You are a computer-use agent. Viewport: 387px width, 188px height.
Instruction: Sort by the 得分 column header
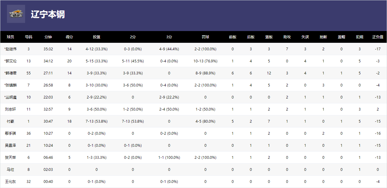coord(70,37)
